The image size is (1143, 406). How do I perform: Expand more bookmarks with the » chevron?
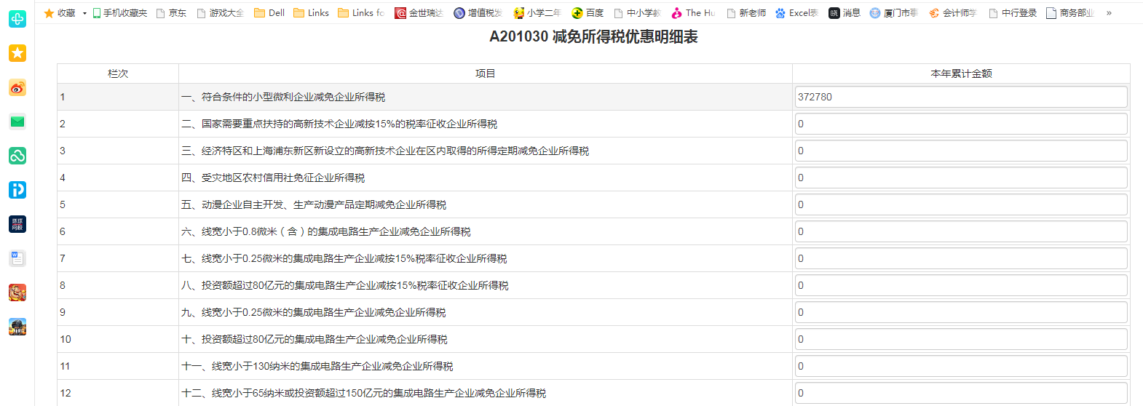coord(1109,13)
